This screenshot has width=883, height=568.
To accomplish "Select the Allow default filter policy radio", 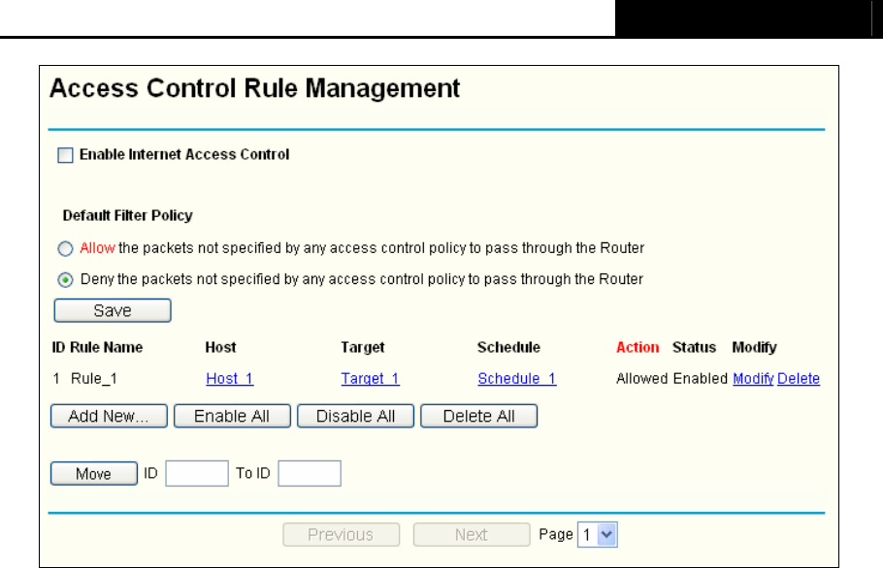I will (65, 248).
